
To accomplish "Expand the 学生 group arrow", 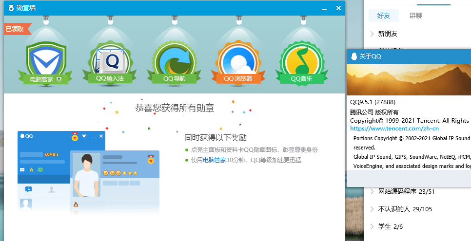I will tap(372, 226).
